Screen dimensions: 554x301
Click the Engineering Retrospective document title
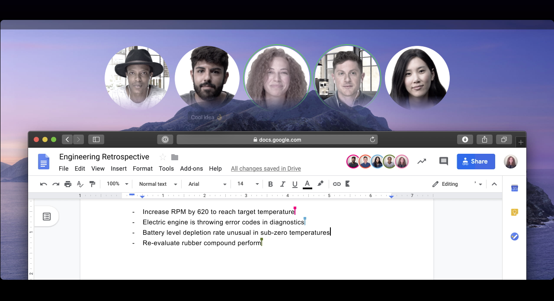coord(104,157)
